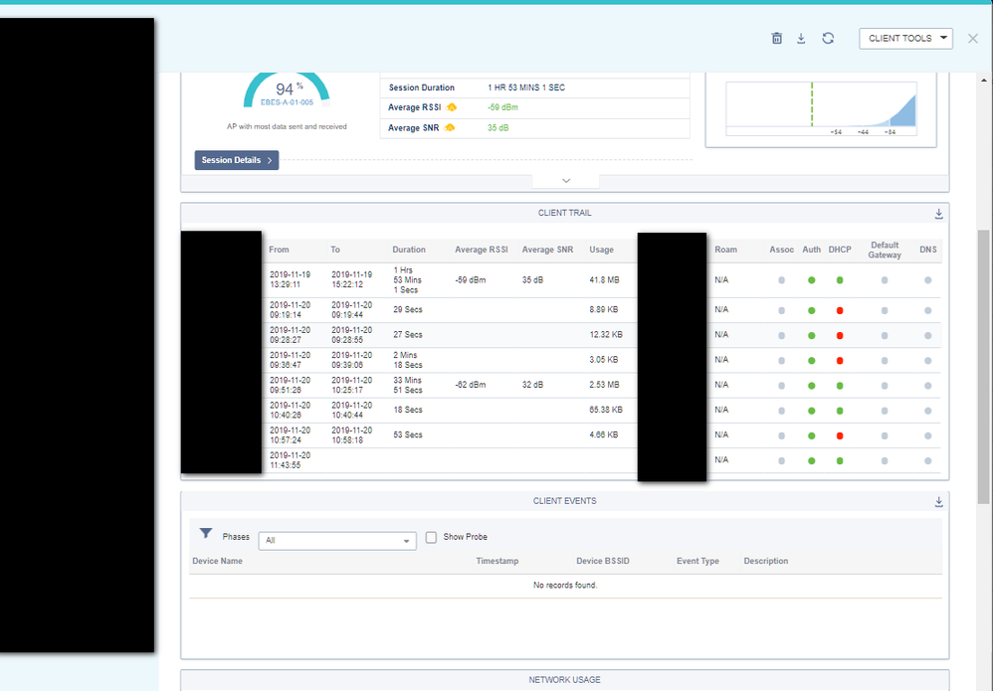Click the Average RSSI column header
993x691 pixels.
[x=482, y=250]
